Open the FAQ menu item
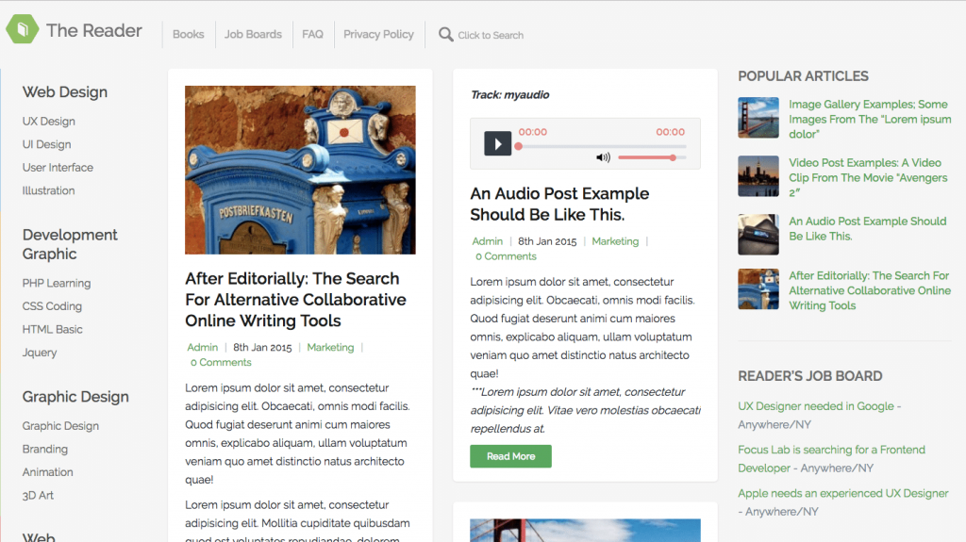Viewport: 966px width, 542px height. tap(312, 35)
